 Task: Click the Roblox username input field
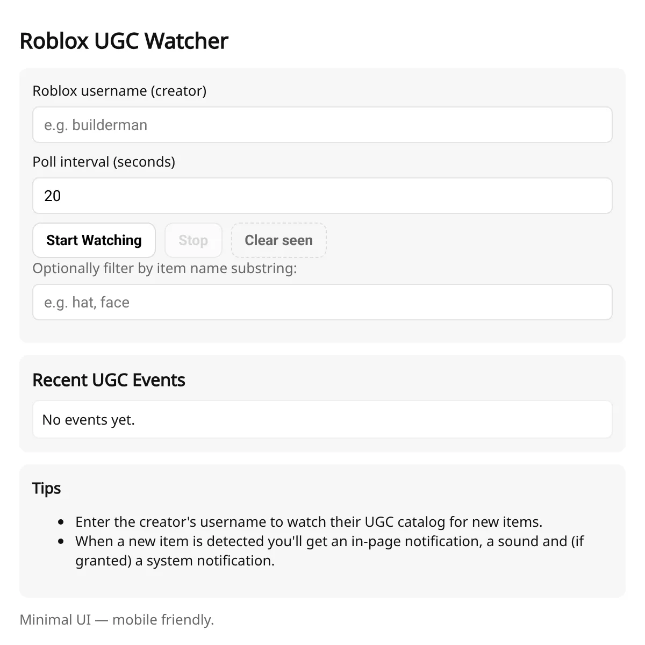[322, 125]
